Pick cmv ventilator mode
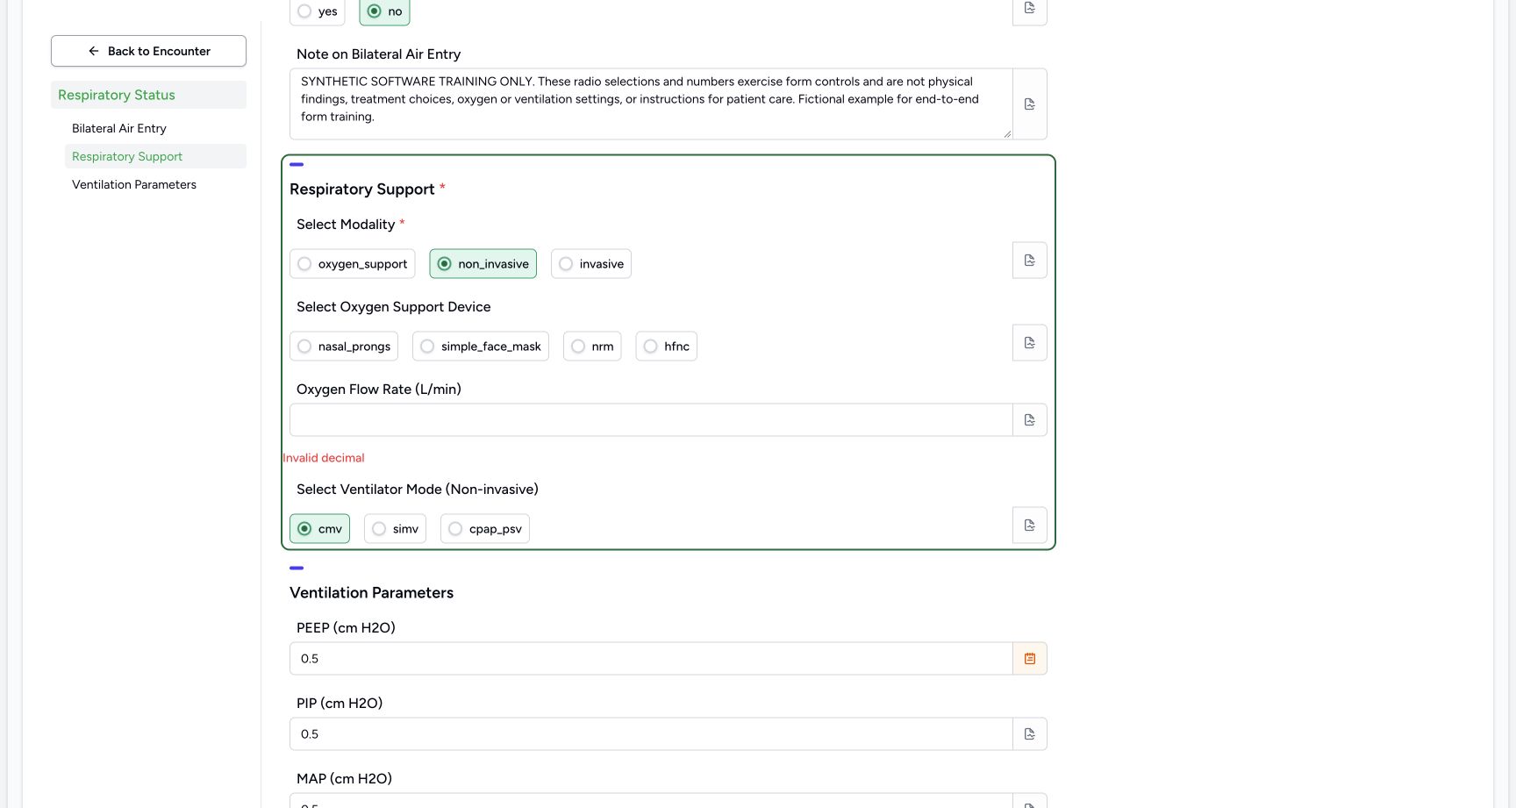This screenshot has width=1516, height=808. tap(319, 529)
